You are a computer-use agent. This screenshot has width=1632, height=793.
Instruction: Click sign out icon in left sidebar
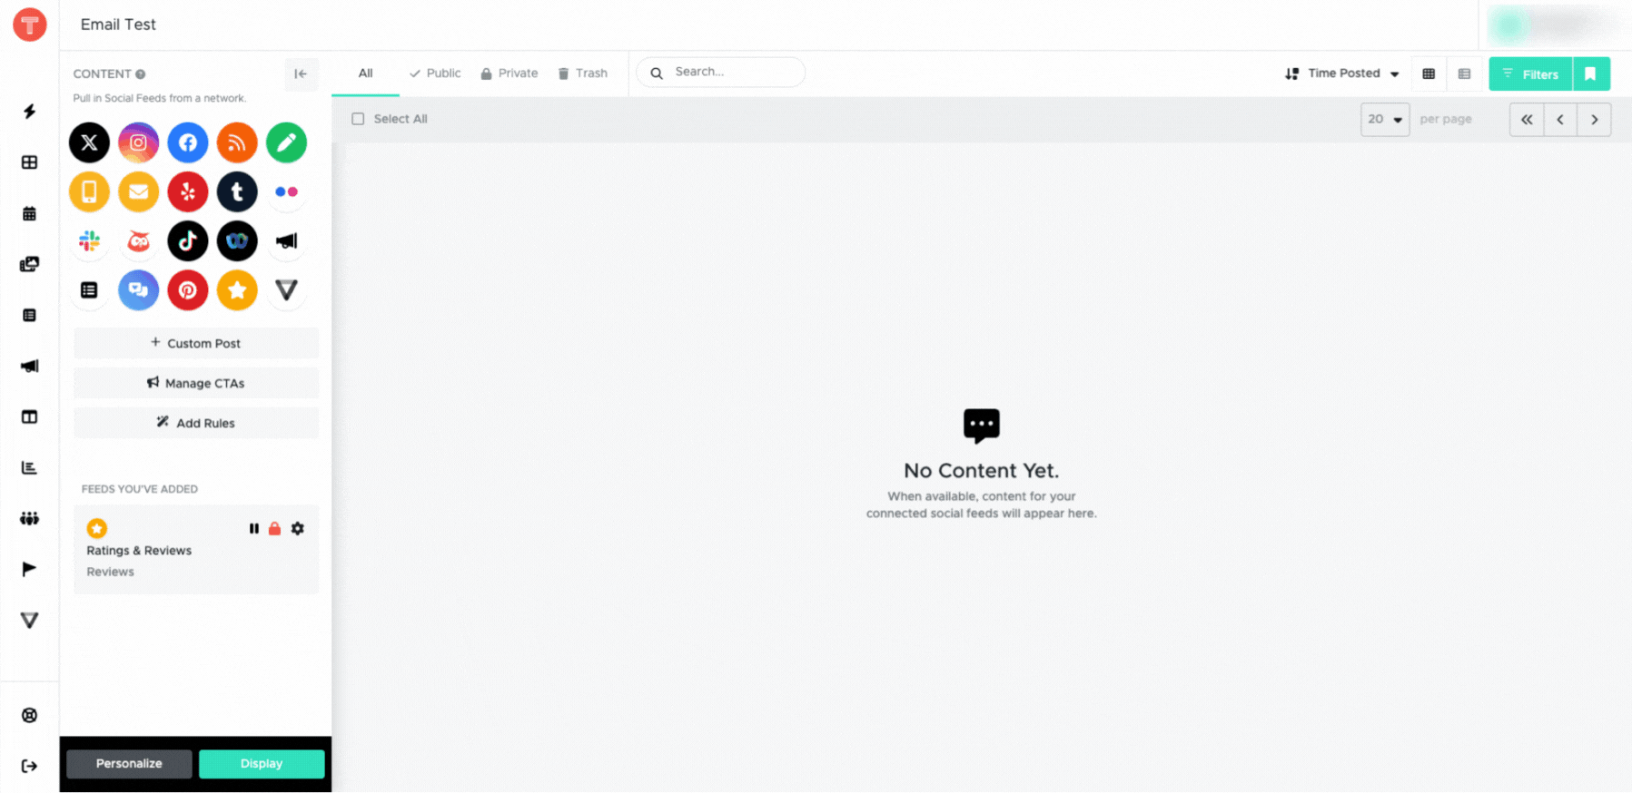pyautogui.click(x=29, y=766)
